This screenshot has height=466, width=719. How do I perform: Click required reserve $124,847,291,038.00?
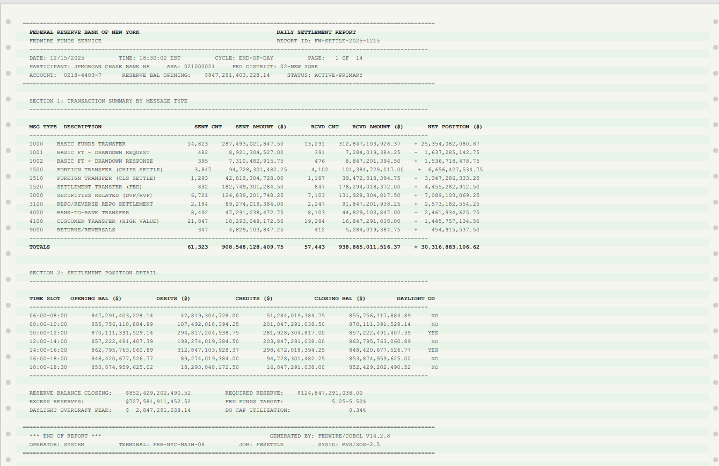(x=330, y=393)
